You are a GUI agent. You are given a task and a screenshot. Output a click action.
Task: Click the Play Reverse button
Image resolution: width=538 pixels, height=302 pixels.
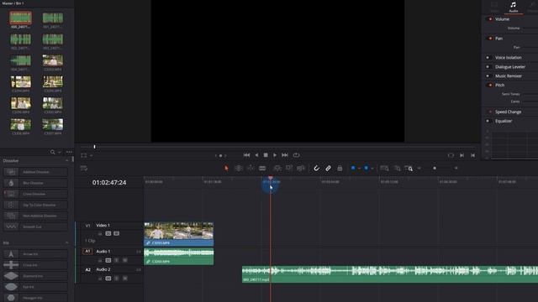coord(256,155)
